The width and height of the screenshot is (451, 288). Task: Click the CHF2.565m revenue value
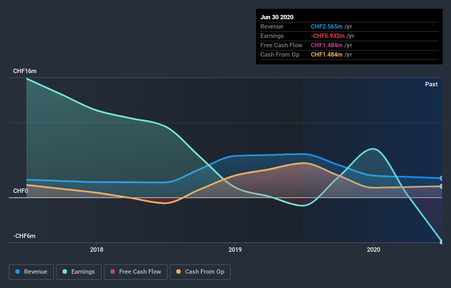tap(326, 26)
